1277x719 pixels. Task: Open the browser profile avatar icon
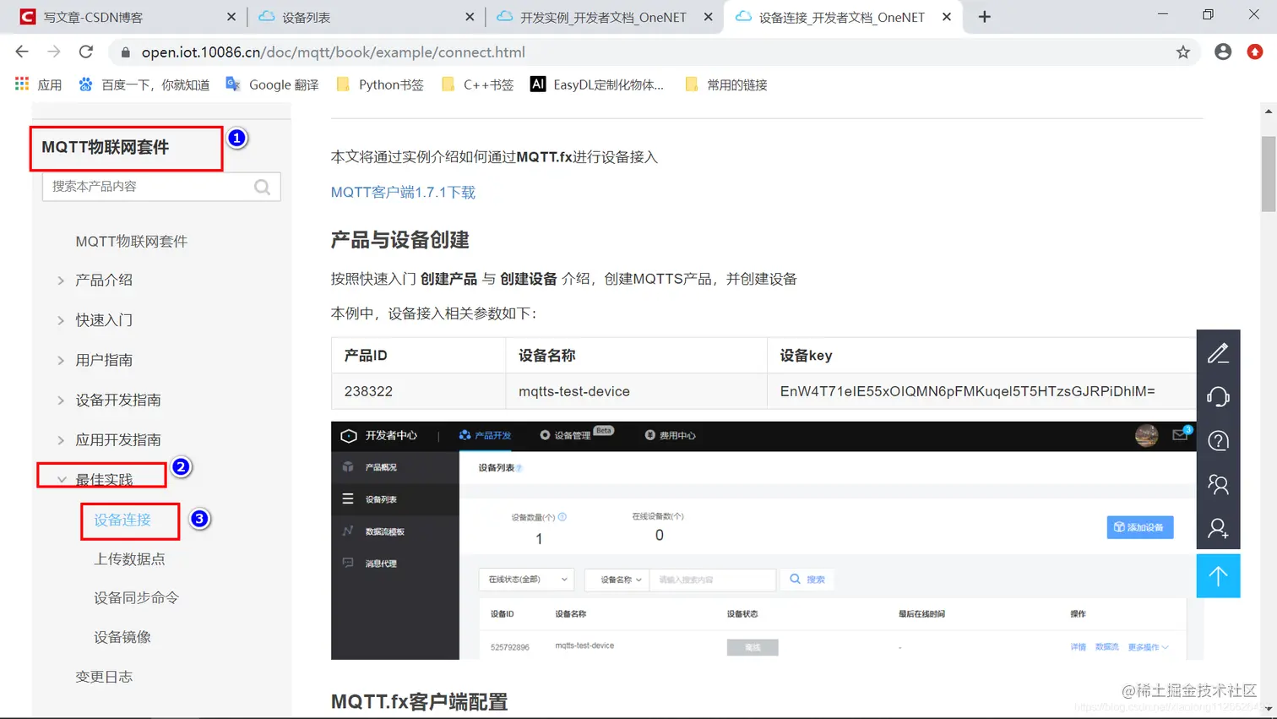(1223, 52)
